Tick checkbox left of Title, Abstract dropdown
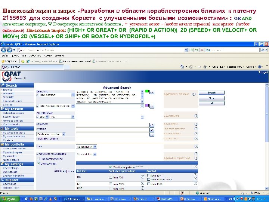The width and height of the screenshot is (269, 202). [37, 95]
